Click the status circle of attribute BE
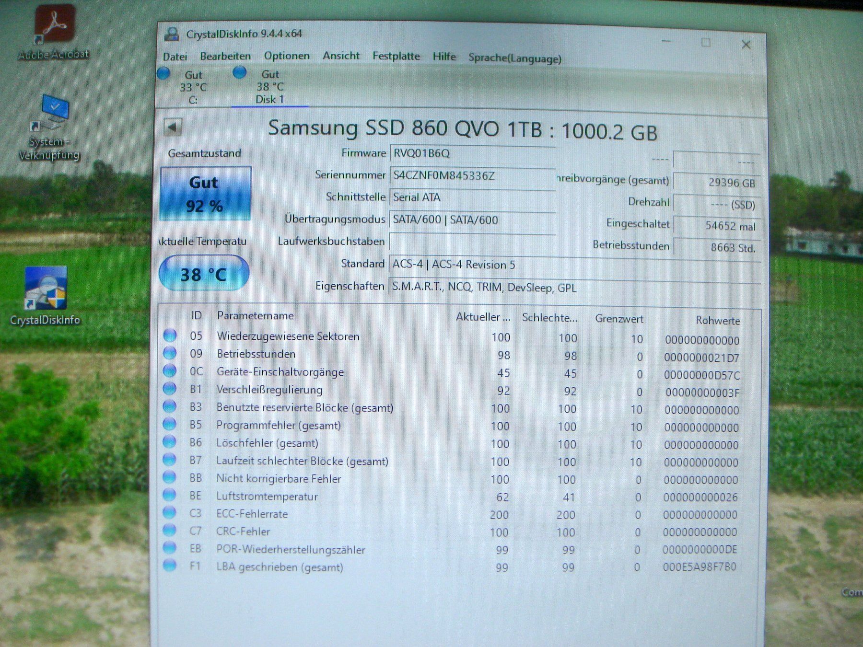 169,495
